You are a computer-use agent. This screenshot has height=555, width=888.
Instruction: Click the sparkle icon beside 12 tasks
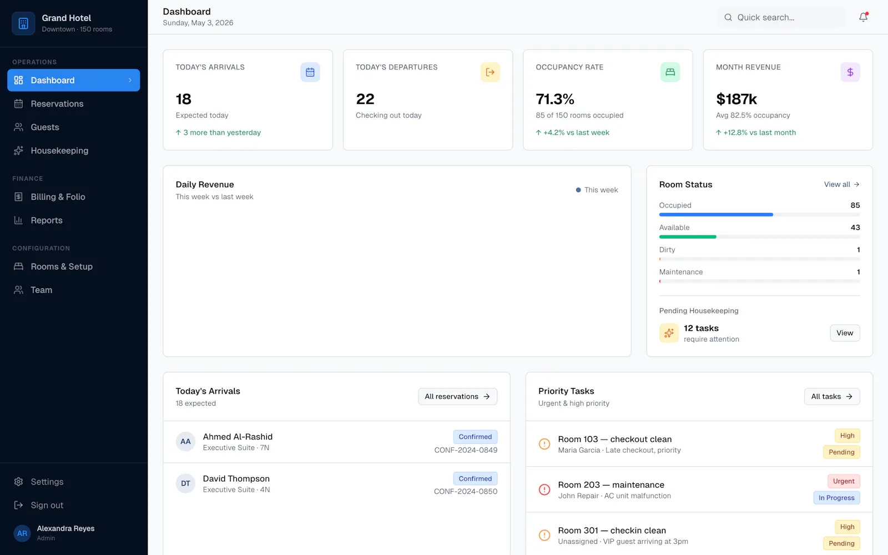[669, 333]
